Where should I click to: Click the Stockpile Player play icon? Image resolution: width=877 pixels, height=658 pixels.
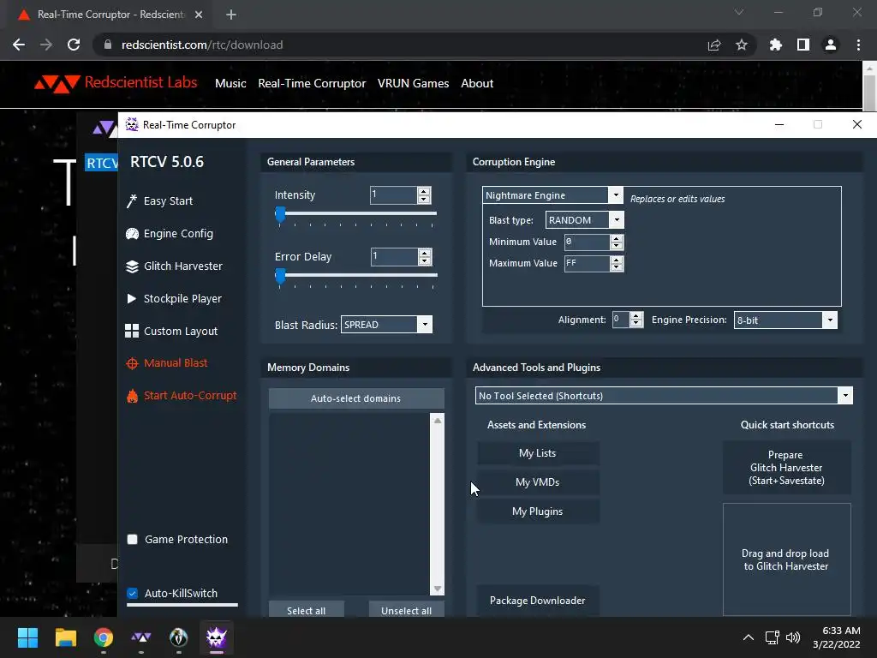(x=131, y=298)
